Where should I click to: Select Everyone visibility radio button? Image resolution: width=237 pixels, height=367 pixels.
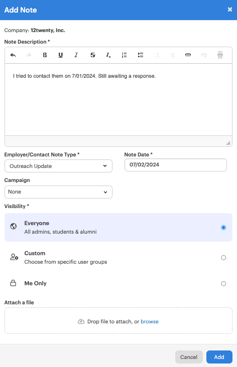click(x=223, y=228)
